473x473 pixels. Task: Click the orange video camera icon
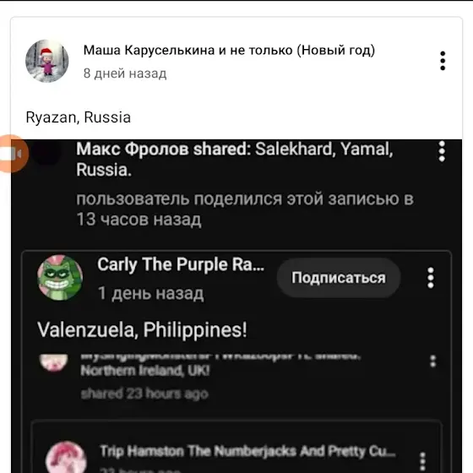tap(12, 154)
